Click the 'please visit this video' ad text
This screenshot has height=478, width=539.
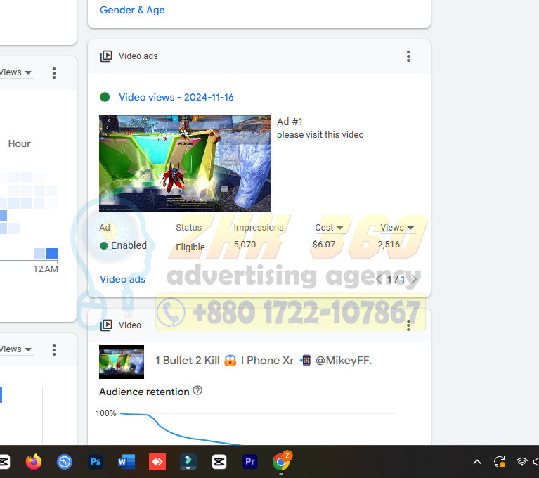[x=320, y=135]
